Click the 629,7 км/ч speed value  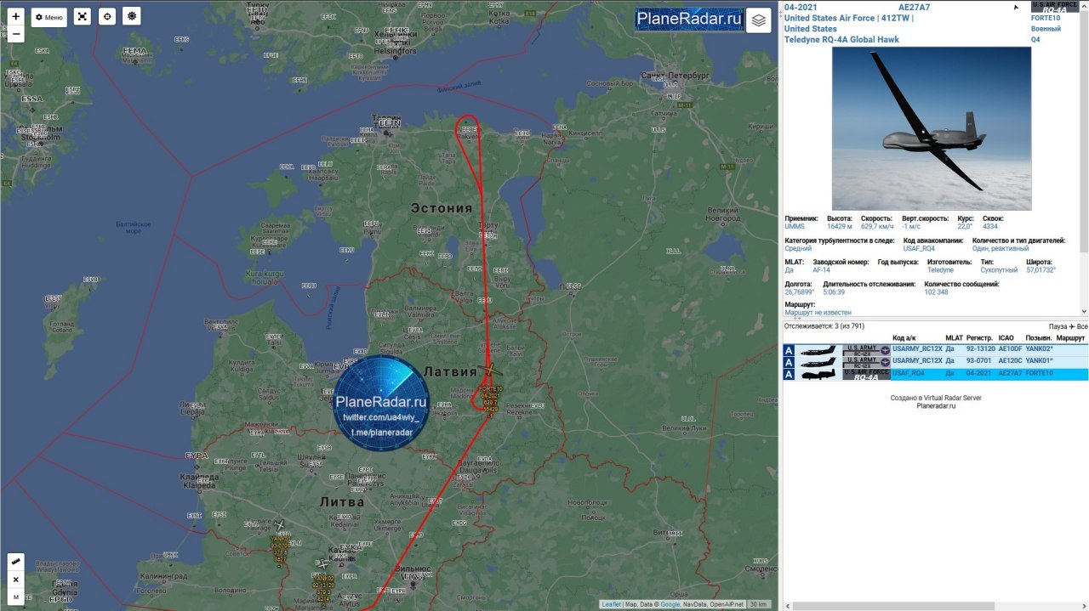[877, 227]
